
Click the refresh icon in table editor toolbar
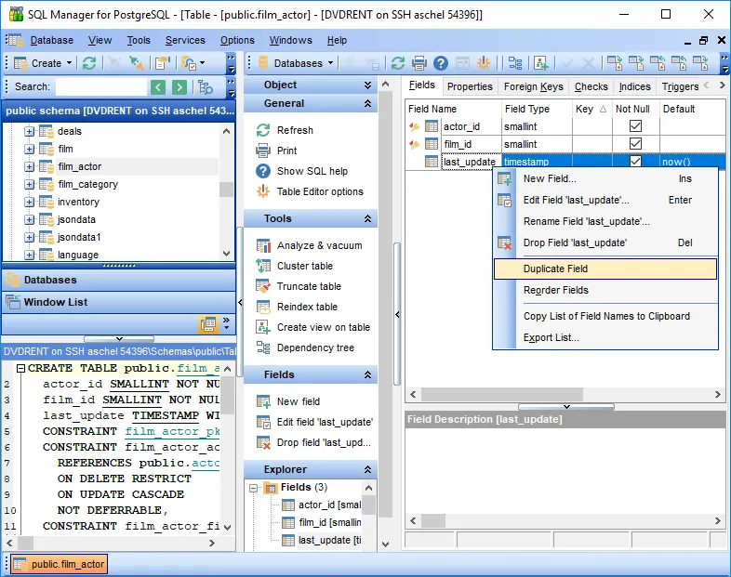click(398, 63)
